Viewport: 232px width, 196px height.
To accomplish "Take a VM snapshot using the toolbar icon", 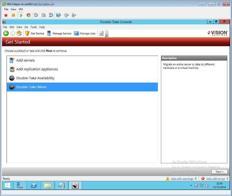I will pyautogui.click(x=36, y=15).
